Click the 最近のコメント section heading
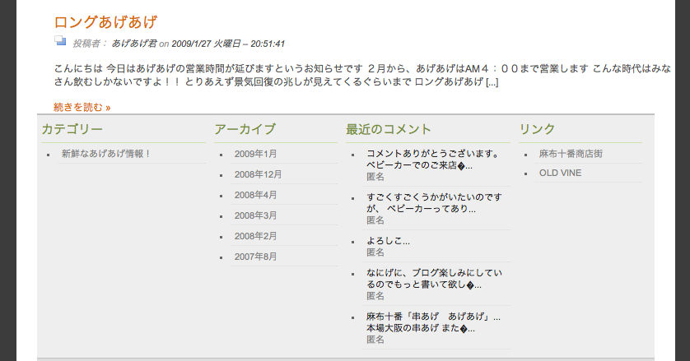The width and height of the screenshot is (690, 361). pos(388,129)
